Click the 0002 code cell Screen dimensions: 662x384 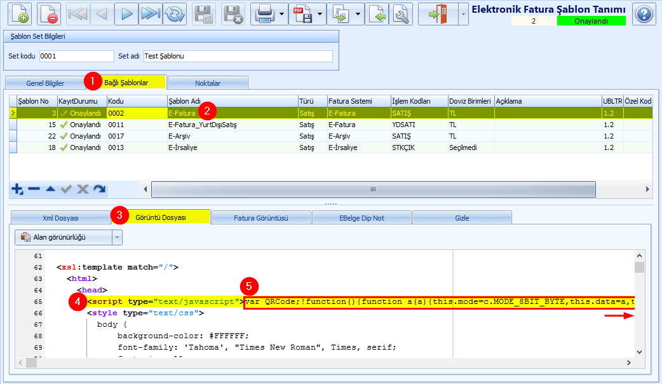pos(137,113)
